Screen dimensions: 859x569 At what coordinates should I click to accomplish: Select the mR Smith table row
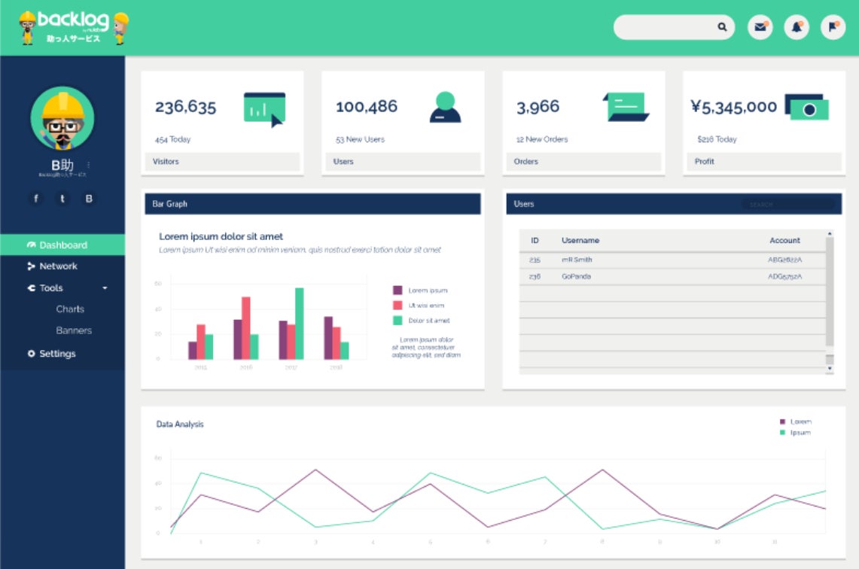672,260
